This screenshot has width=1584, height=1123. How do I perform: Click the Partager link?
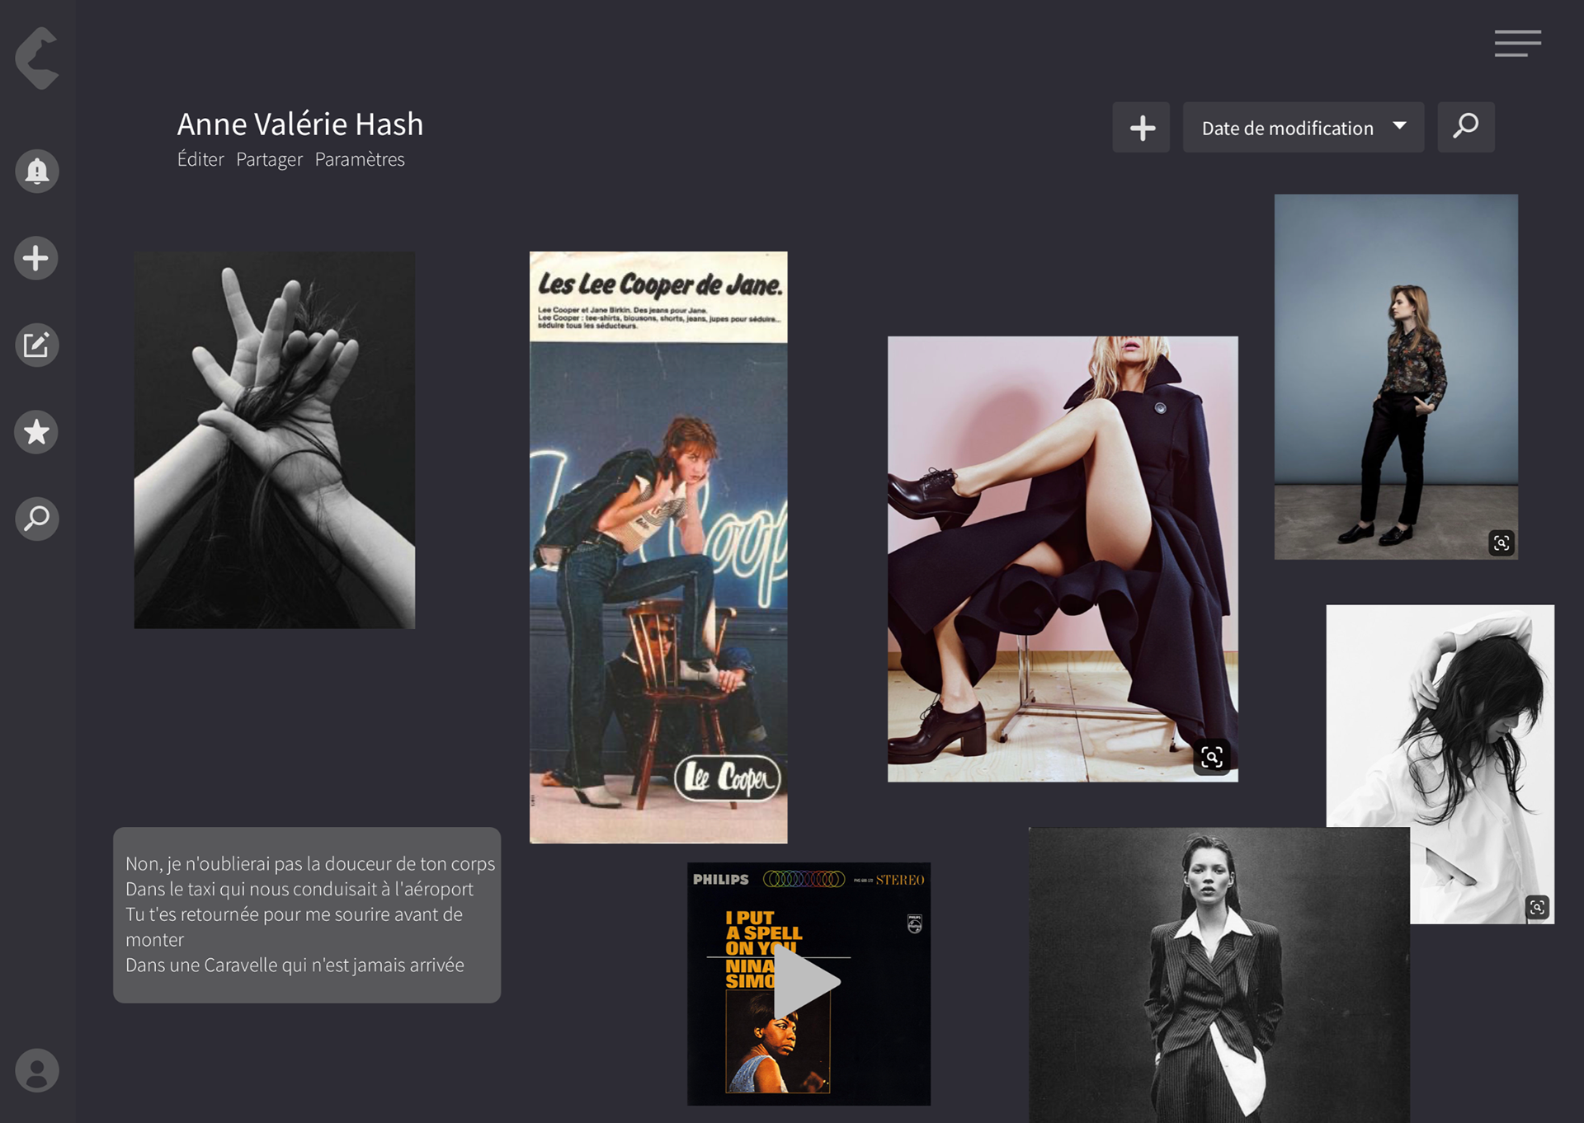click(x=269, y=159)
